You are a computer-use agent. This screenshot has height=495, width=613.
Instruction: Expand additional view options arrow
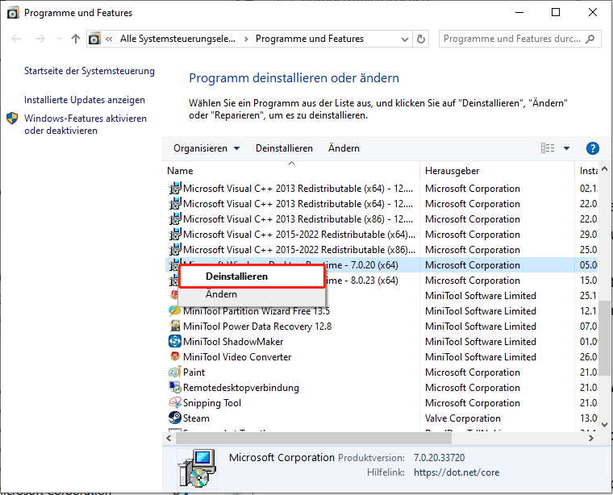tap(566, 148)
